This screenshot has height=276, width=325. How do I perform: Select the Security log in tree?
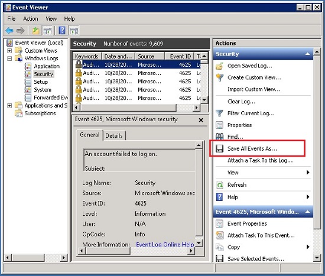click(x=44, y=74)
